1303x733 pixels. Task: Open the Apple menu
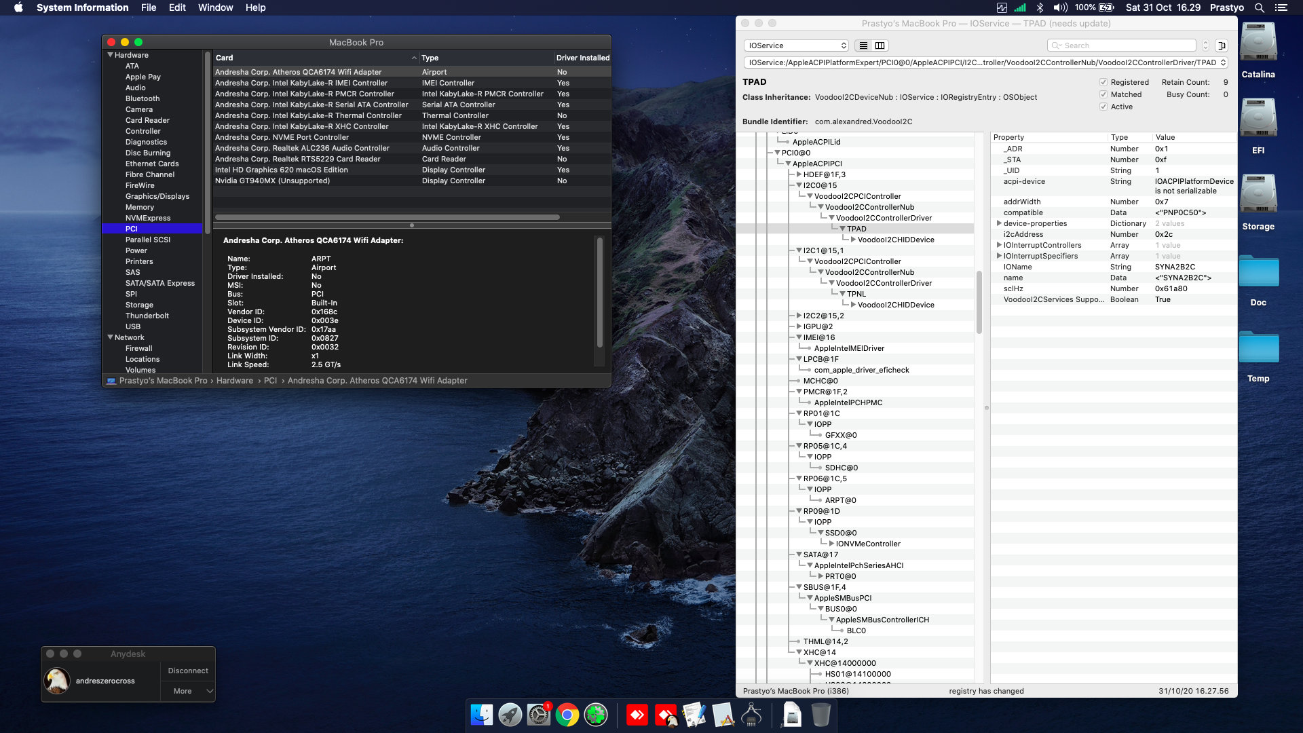[18, 7]
